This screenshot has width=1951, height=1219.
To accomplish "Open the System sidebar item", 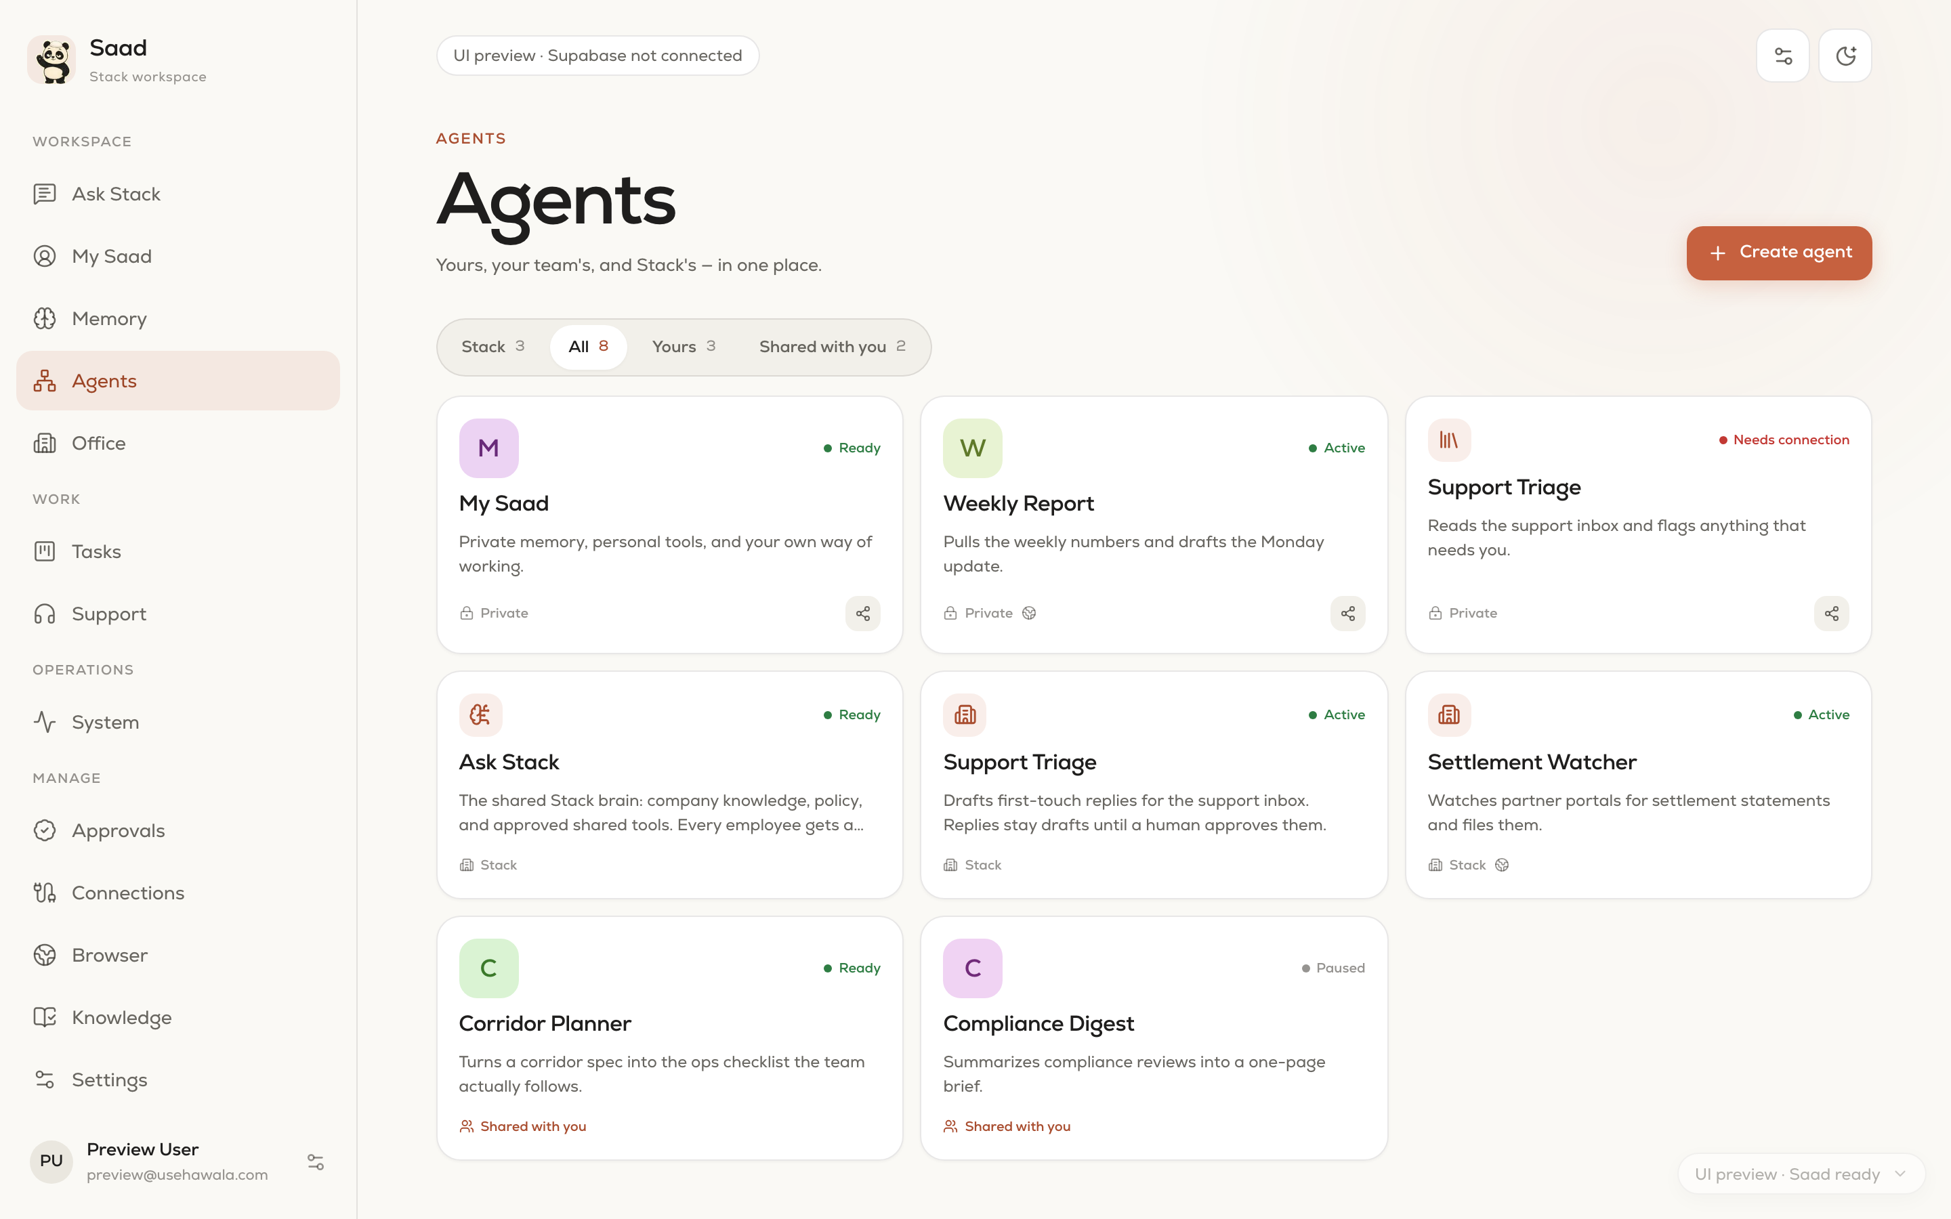I will click(177, 723).
